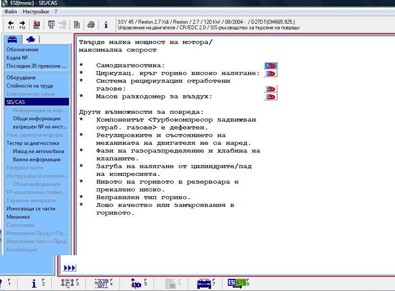The height and width of the screenshot is (291, 395).
Task: Open the Файл menu
Action: point(10,12)
